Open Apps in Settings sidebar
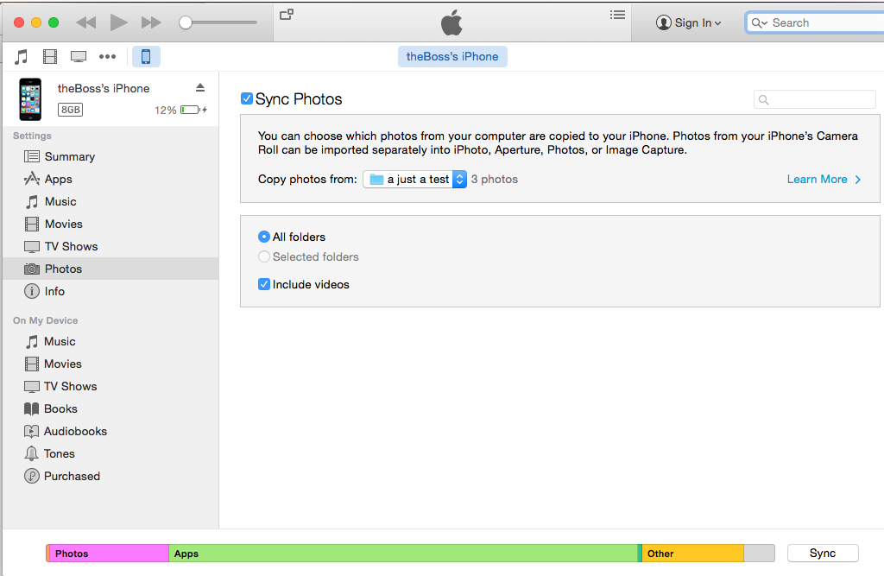The height and width of the screenshot is (576, 884). [x=110, y=179]
